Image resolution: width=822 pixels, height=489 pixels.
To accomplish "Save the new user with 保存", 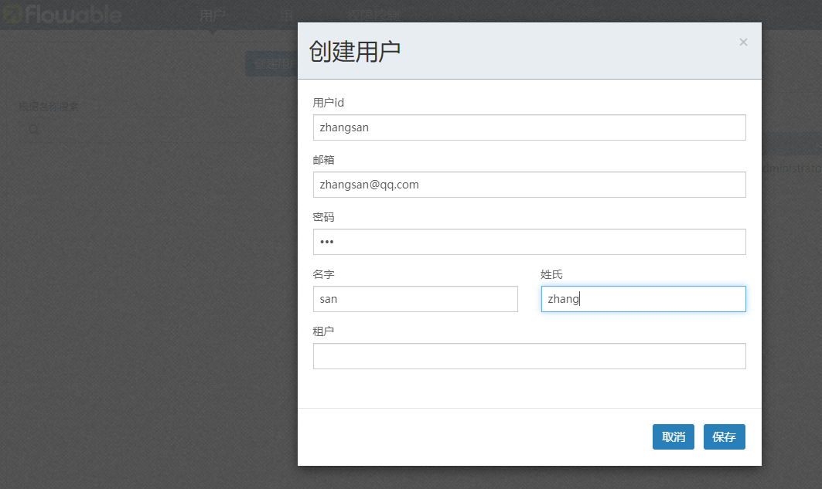I will click(724, 436).
